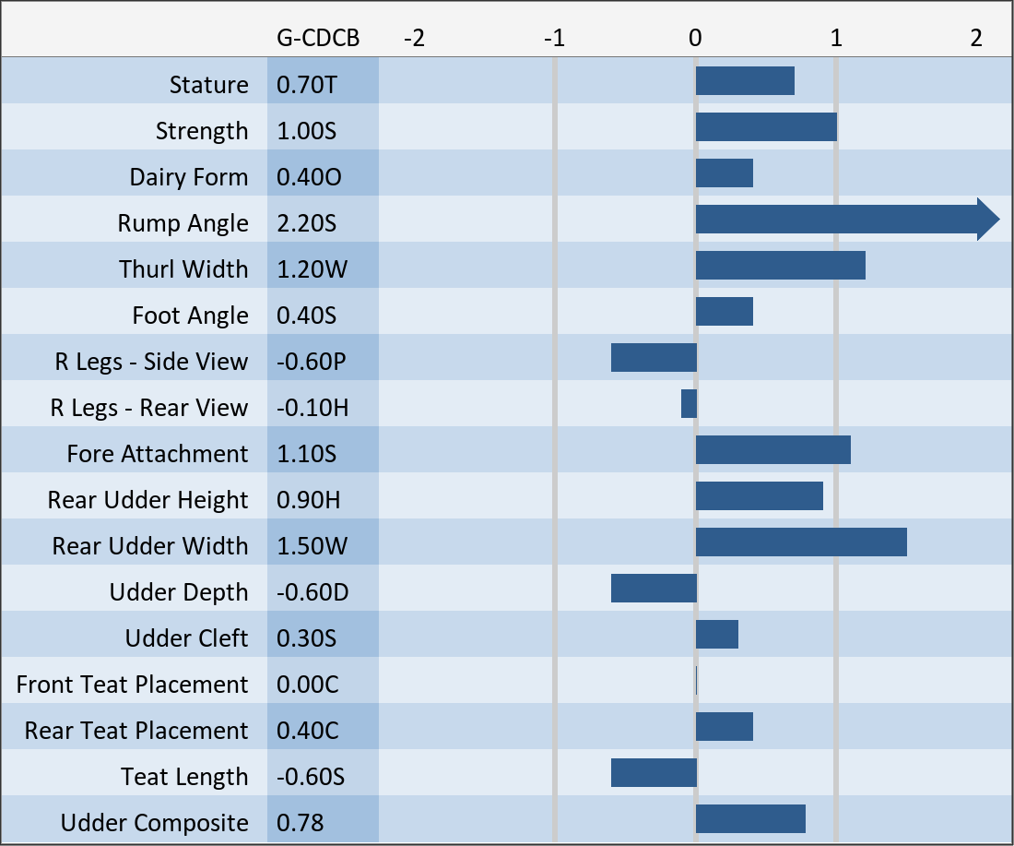The height and width of the screenshot is (846, 1014).
Task: Select the Front Teat Placement label
Action: click(133, 685)
